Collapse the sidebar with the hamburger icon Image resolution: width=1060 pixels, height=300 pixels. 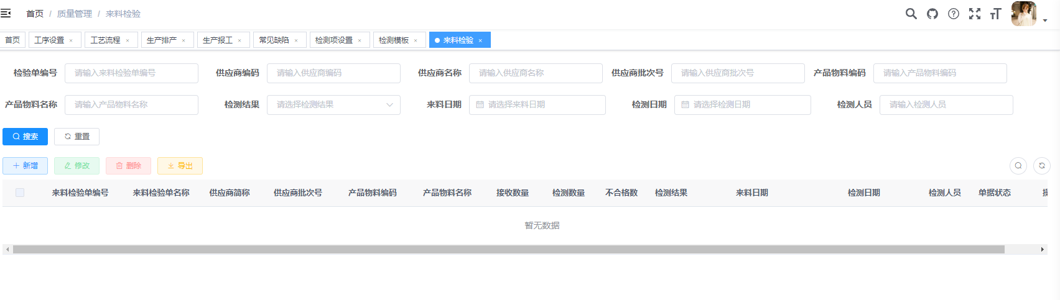pos(6,13)
